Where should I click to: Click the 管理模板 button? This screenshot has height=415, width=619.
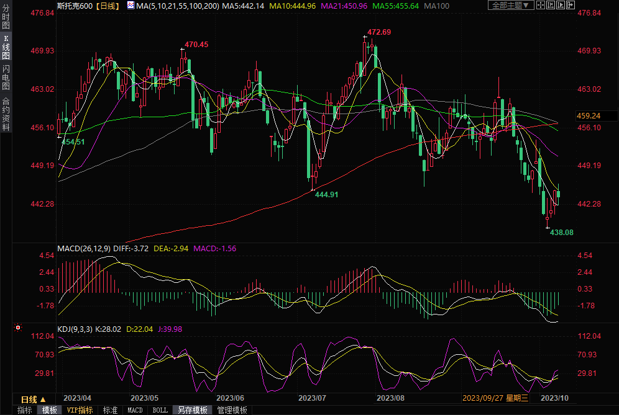232,410
